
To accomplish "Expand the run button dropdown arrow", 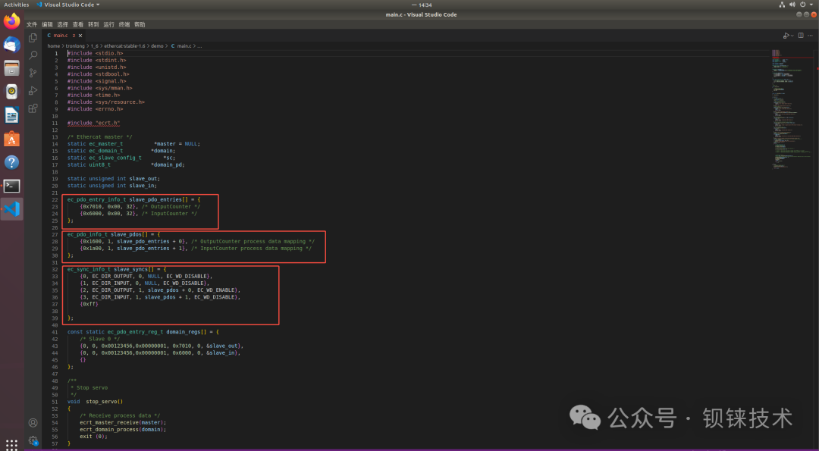I will (792, 36).
